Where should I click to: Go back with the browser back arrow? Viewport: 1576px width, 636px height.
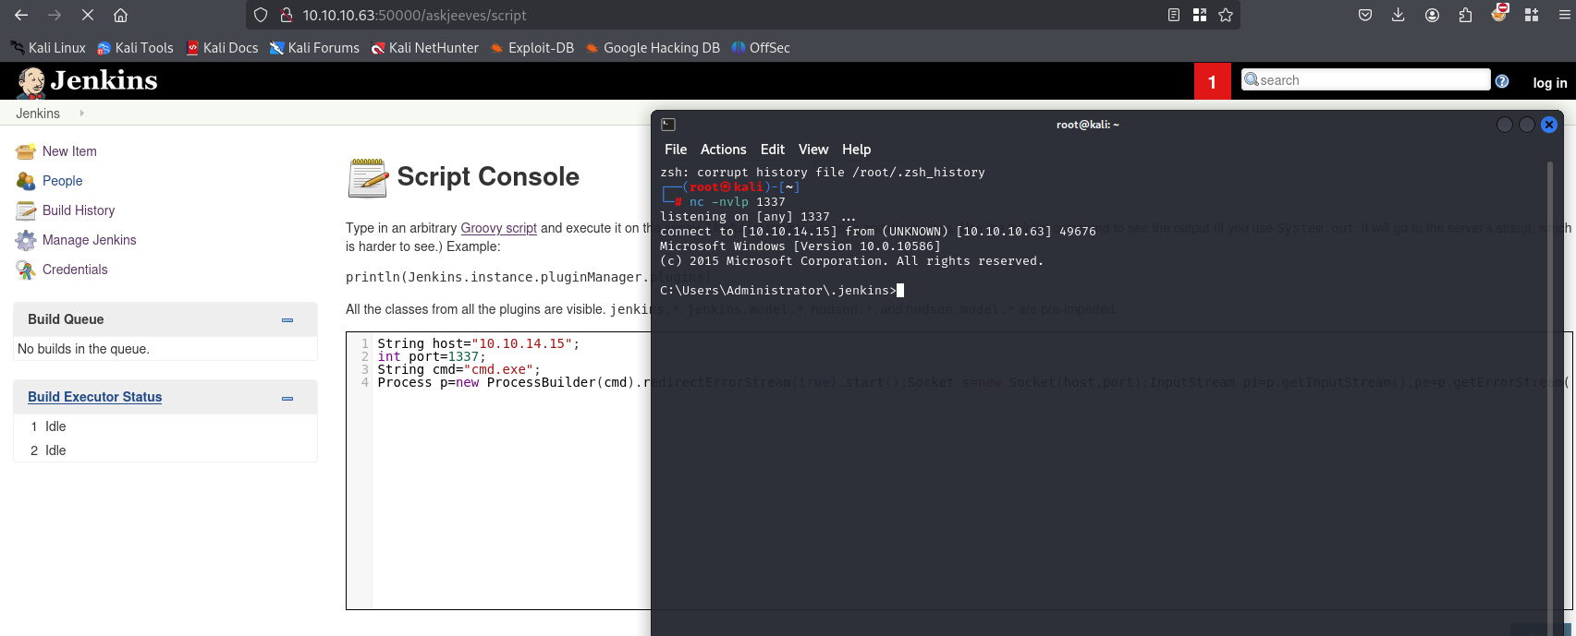[x=21, y=15]
